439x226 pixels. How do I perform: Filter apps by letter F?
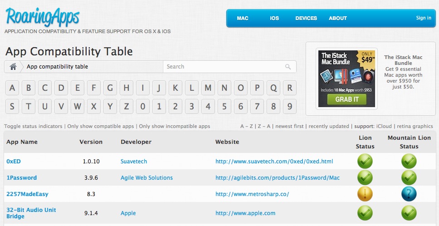click(x=94, y=88)
